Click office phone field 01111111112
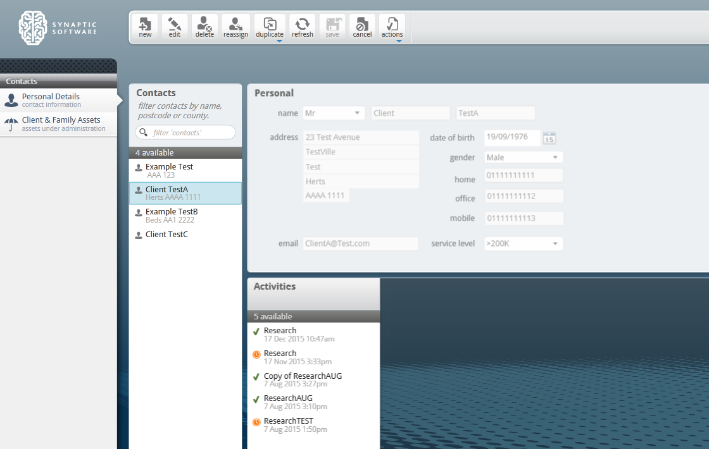Screen dimensions: 709x449 tap(524, 196)
